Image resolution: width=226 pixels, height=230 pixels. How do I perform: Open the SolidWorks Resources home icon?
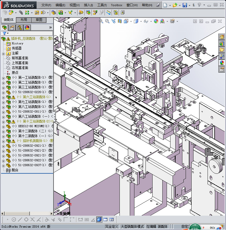[x=222, y=37]
